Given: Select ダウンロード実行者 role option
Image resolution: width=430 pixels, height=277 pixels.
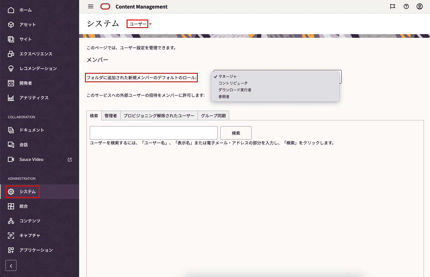Looking at the screenshot, I should click(x=235, y=90).
